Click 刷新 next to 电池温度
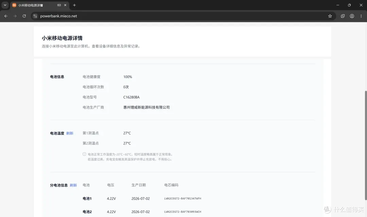367x217 pixels. [70, 133]
